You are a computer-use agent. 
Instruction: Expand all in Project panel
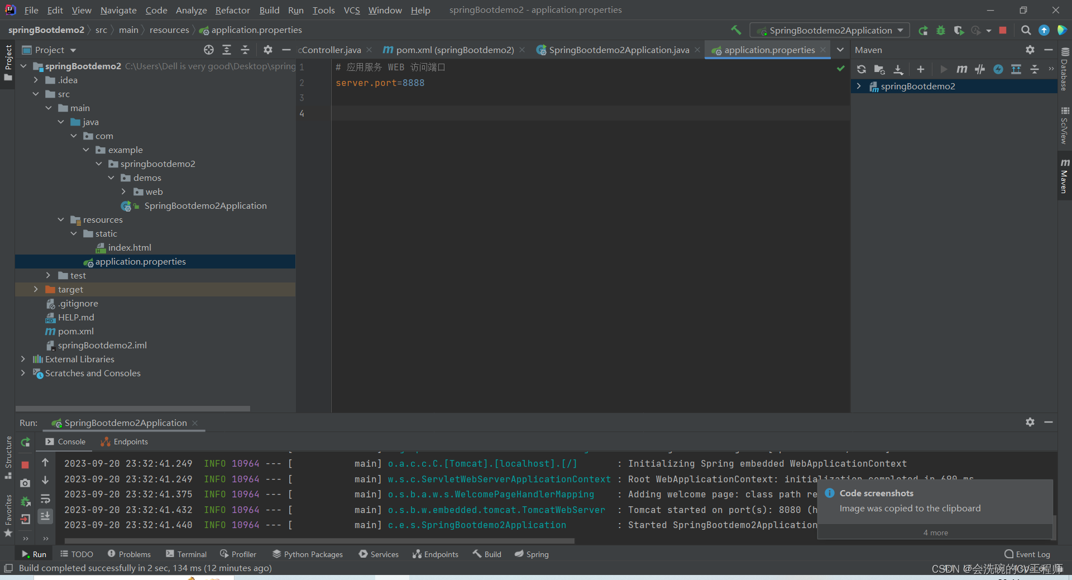click(227, 50)
